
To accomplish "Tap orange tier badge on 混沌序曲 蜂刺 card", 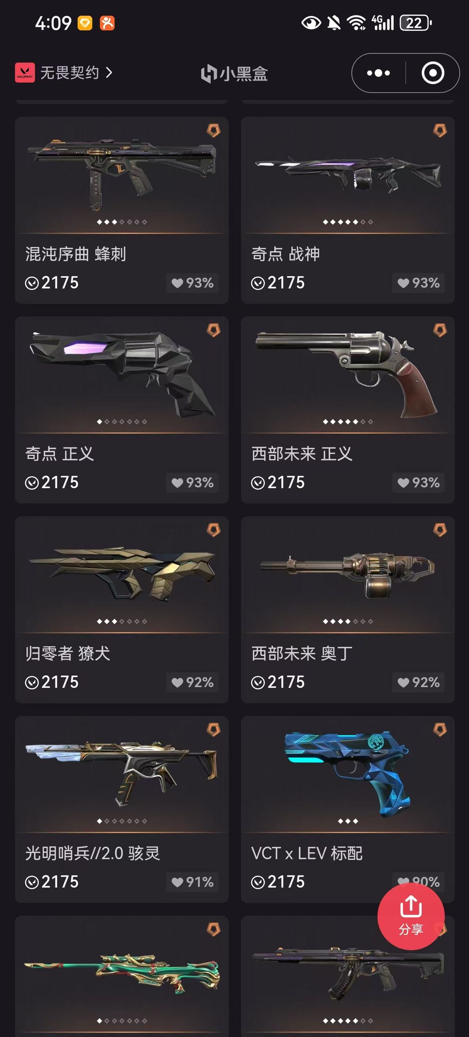I will pos(213,130).
